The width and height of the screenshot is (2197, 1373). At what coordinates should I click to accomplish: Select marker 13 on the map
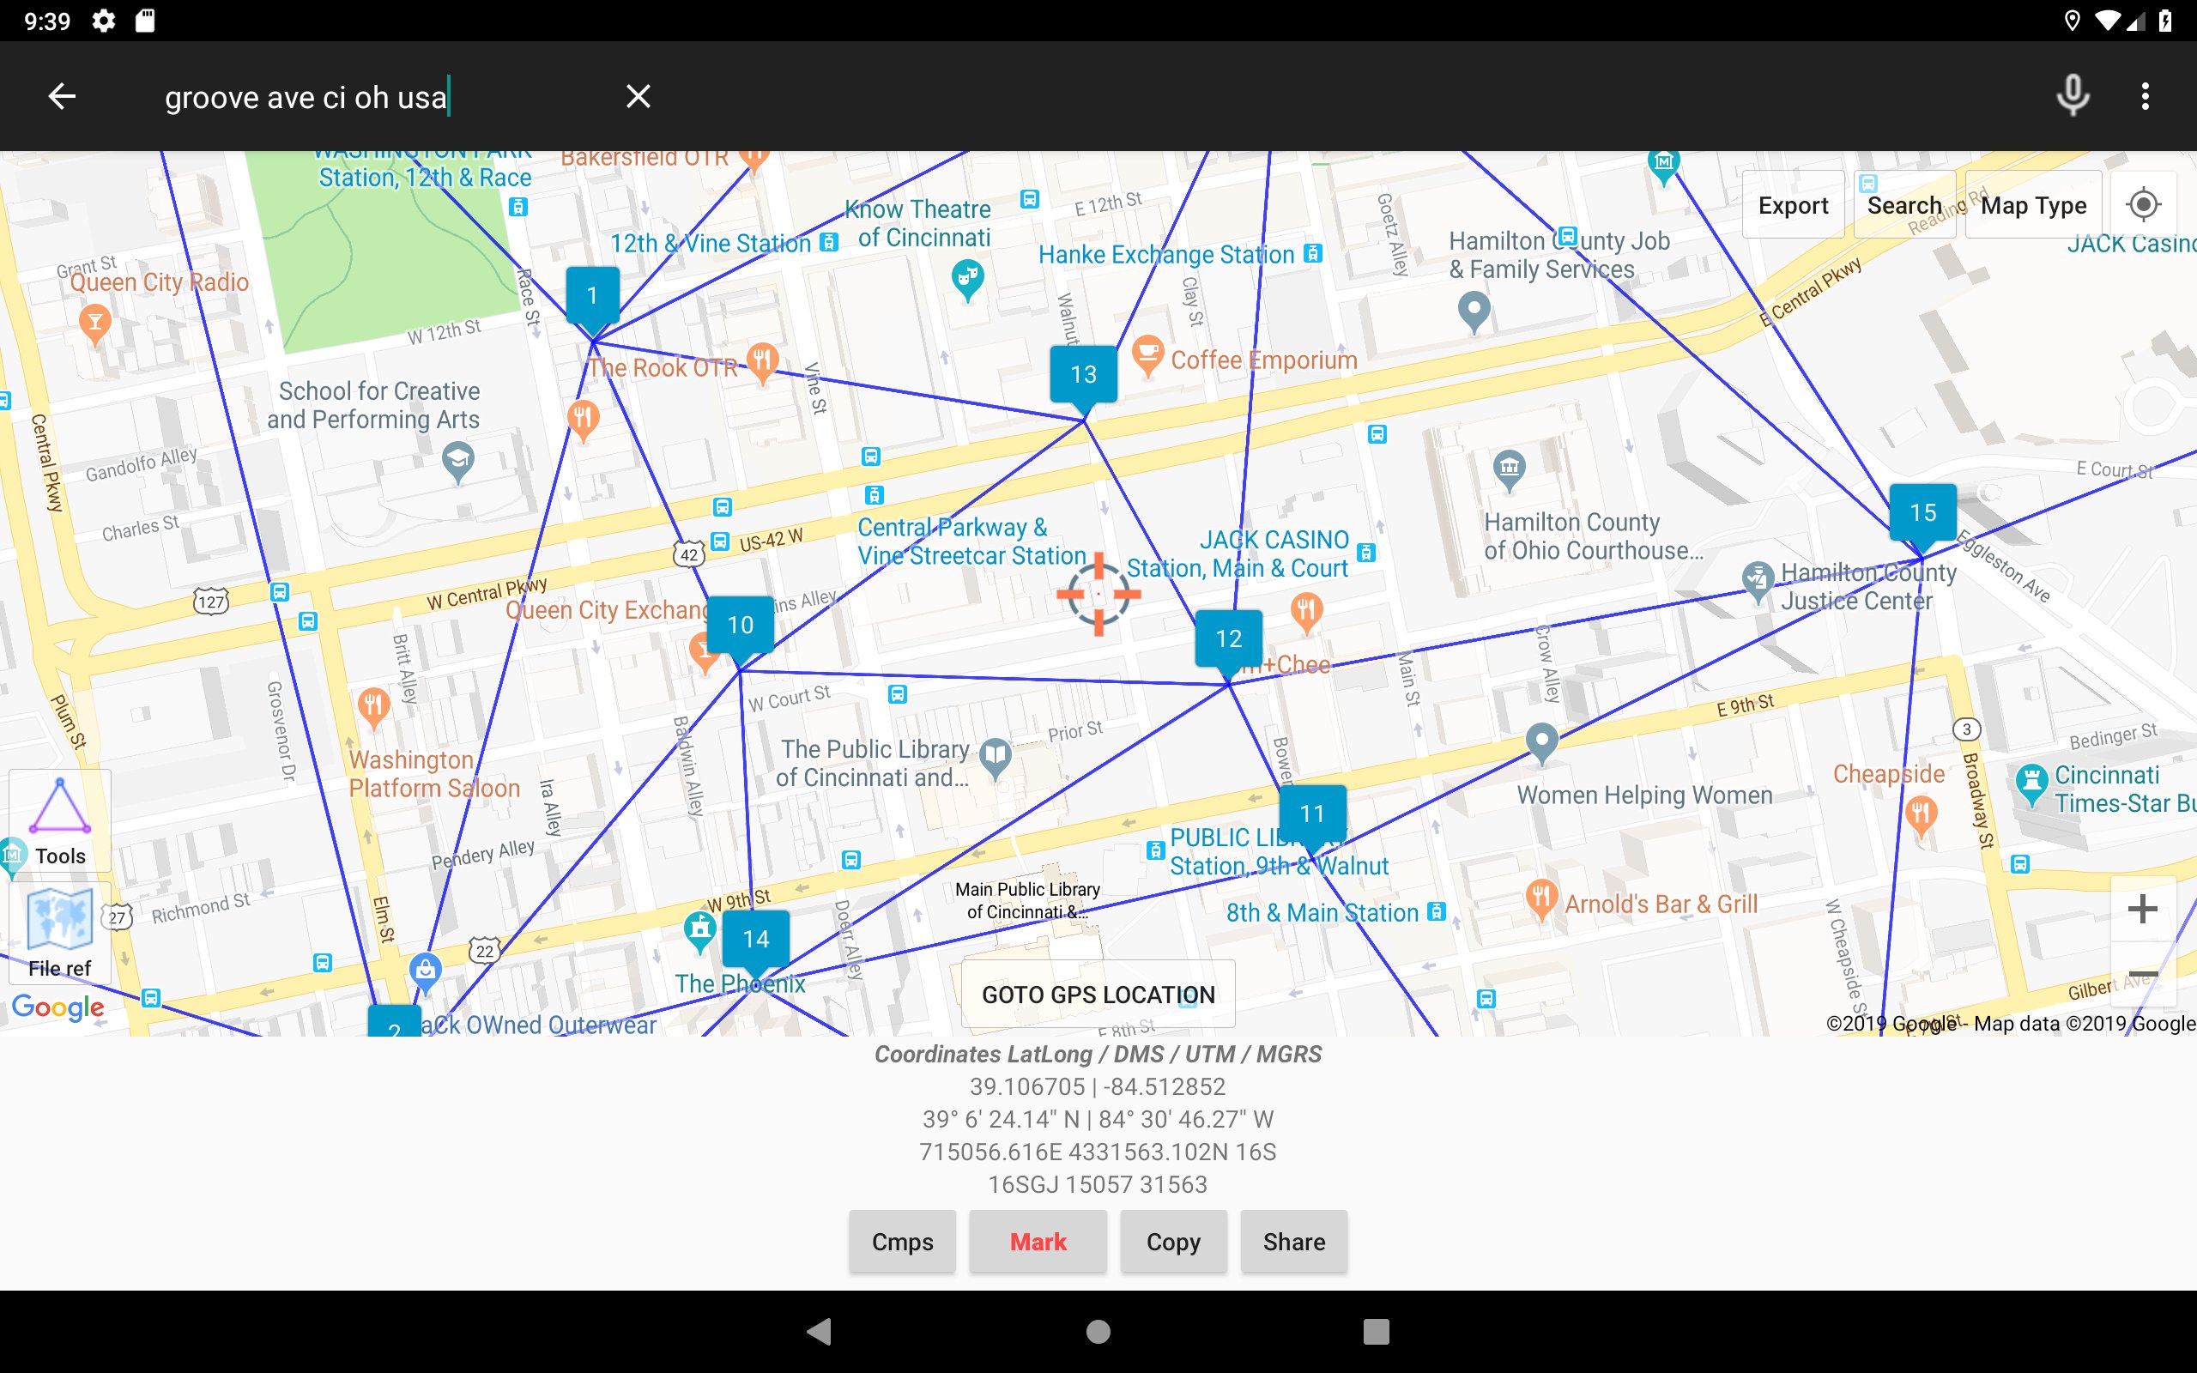pyautogui.click(x=1083, y=372)
